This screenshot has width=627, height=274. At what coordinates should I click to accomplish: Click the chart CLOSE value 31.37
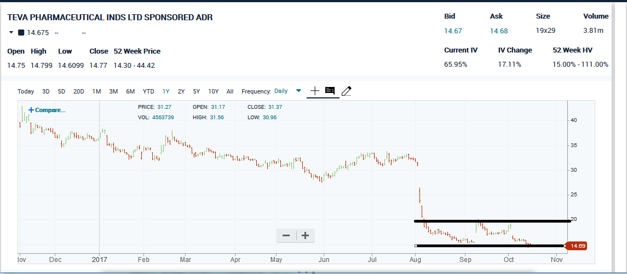point(275,107)
